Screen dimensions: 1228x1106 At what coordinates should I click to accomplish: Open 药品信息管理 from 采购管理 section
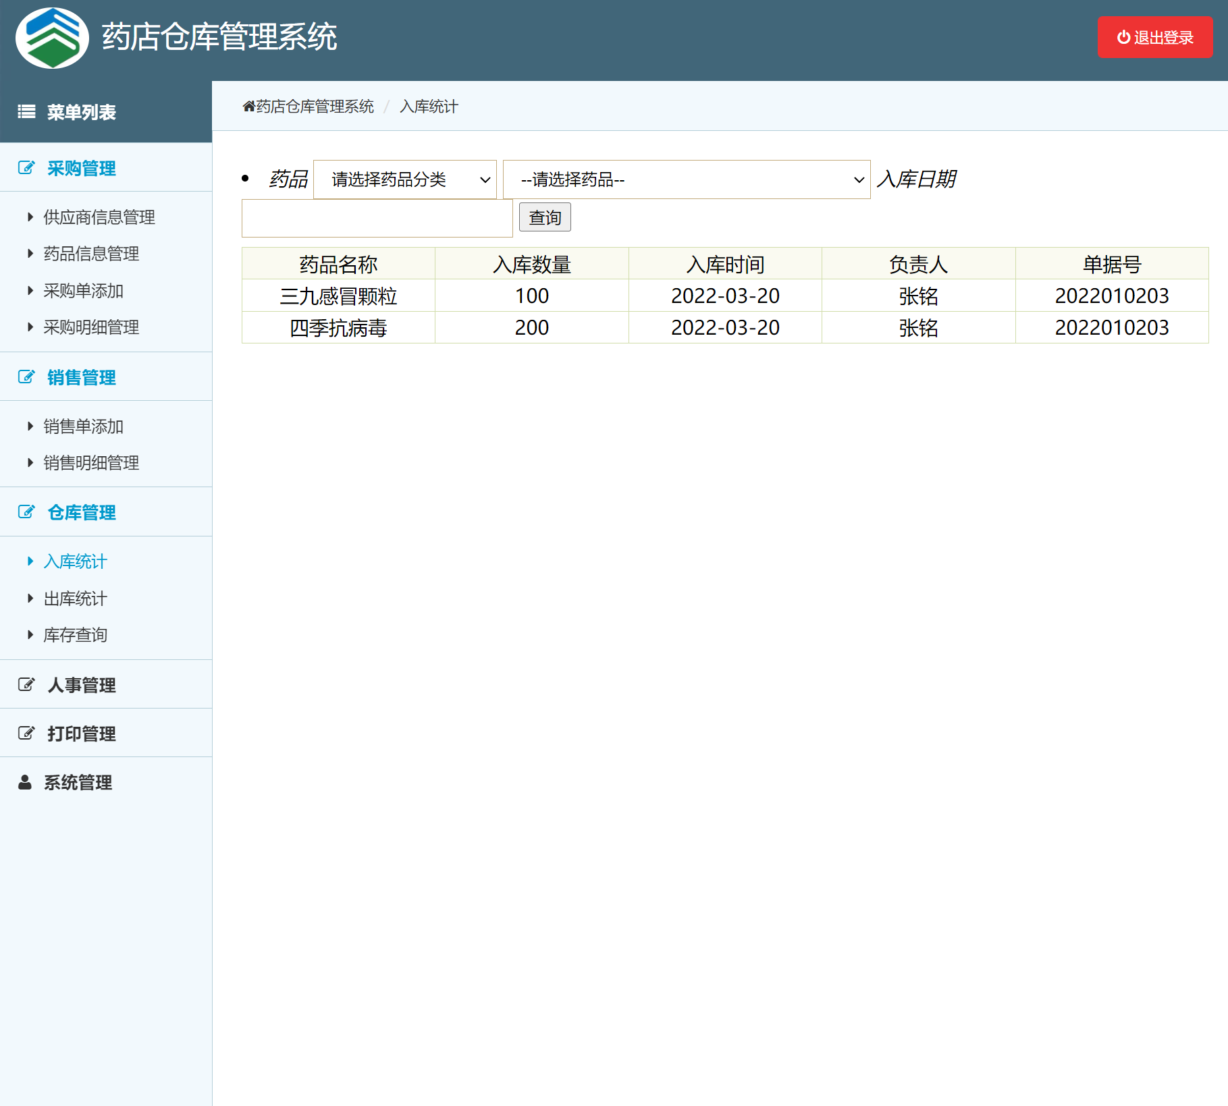tap(90, 254)
